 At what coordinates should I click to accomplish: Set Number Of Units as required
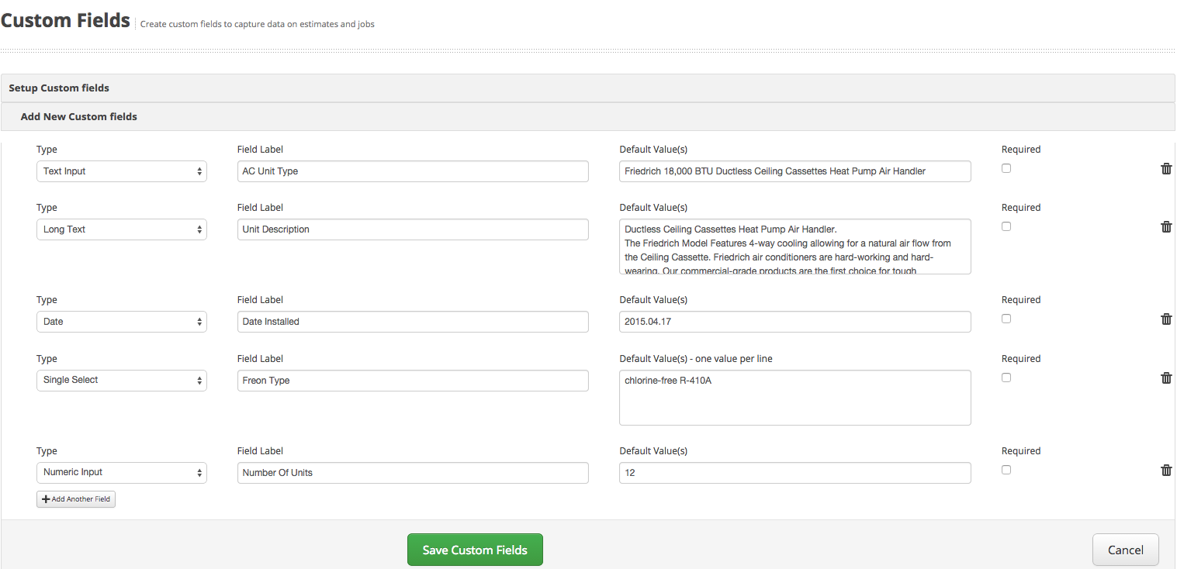tap(1006, 470)
